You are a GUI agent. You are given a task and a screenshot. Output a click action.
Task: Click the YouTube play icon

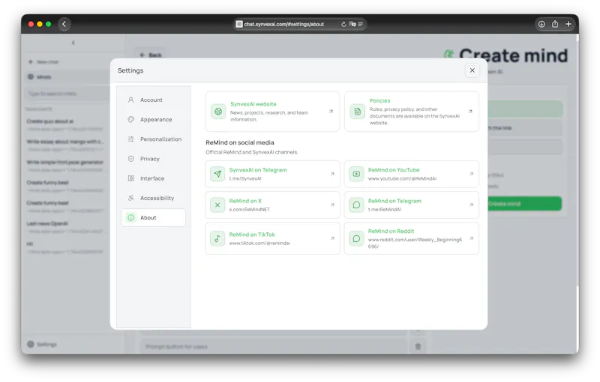[x=356, y=174]
